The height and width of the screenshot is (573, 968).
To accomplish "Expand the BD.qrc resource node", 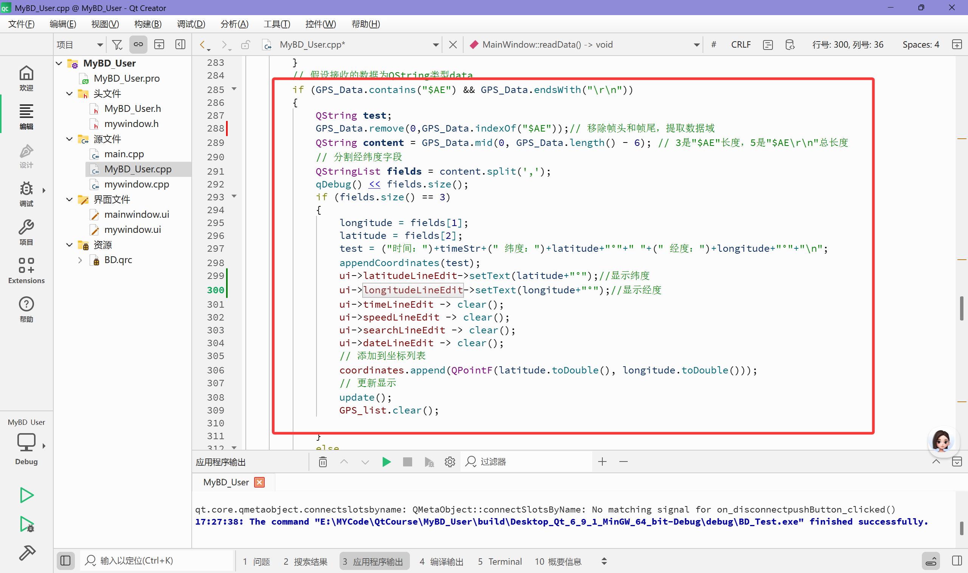I will [x=80, y=260].
